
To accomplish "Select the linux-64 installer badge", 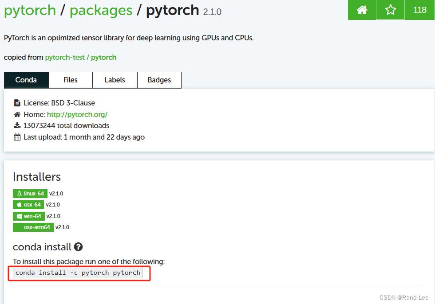I will click(x=30, y=193).
